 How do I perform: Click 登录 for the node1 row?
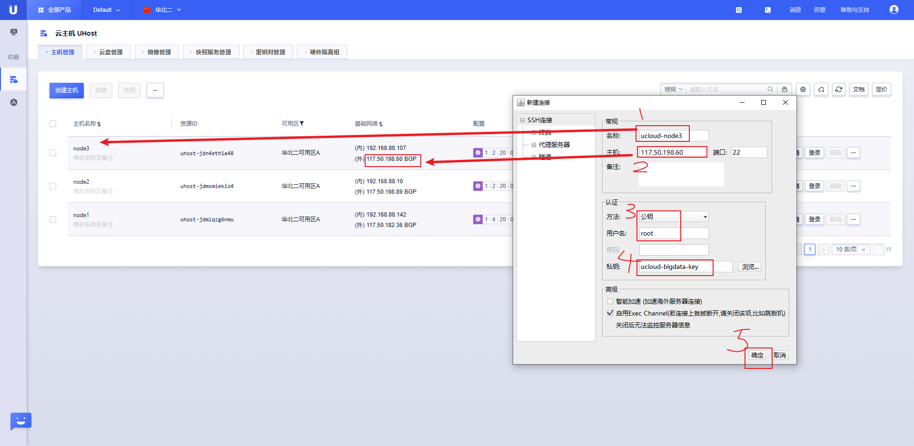pos(815,219)
